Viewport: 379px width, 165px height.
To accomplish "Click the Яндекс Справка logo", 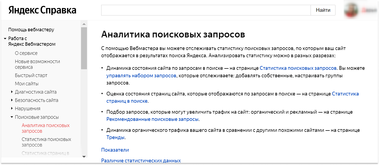I will [42, 10].
